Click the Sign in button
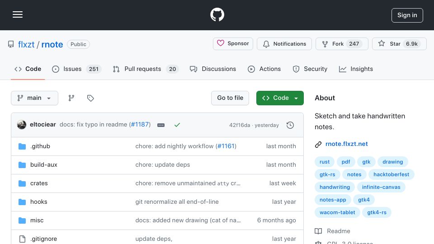The image size is (434, 244). click(407, 15)
